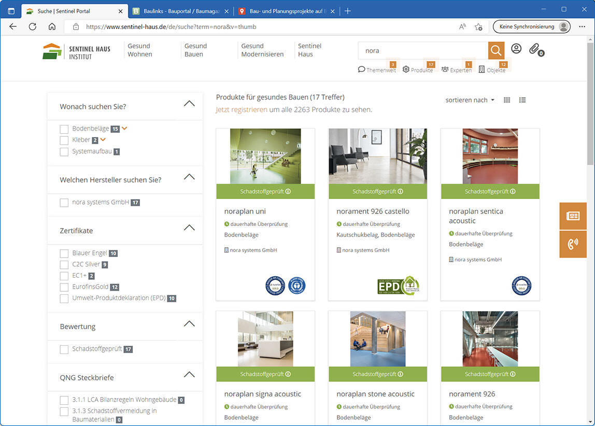Image resolution: width=595 pixels, height=426 pixels.
Task: Open the Gesund Bauen menu
Action: (x=196, y=50)
